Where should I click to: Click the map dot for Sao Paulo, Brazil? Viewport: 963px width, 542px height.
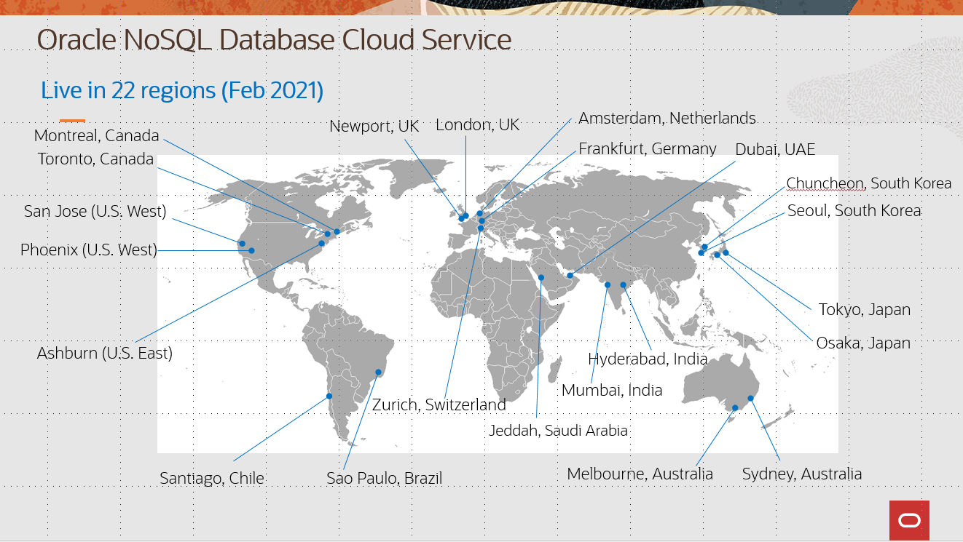coord(378,372)
